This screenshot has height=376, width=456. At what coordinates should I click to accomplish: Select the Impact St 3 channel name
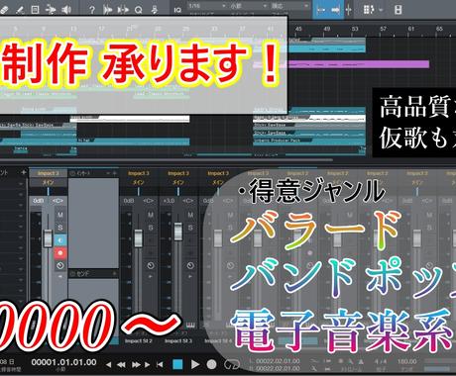pyautogui.click(x=178, y=341)
